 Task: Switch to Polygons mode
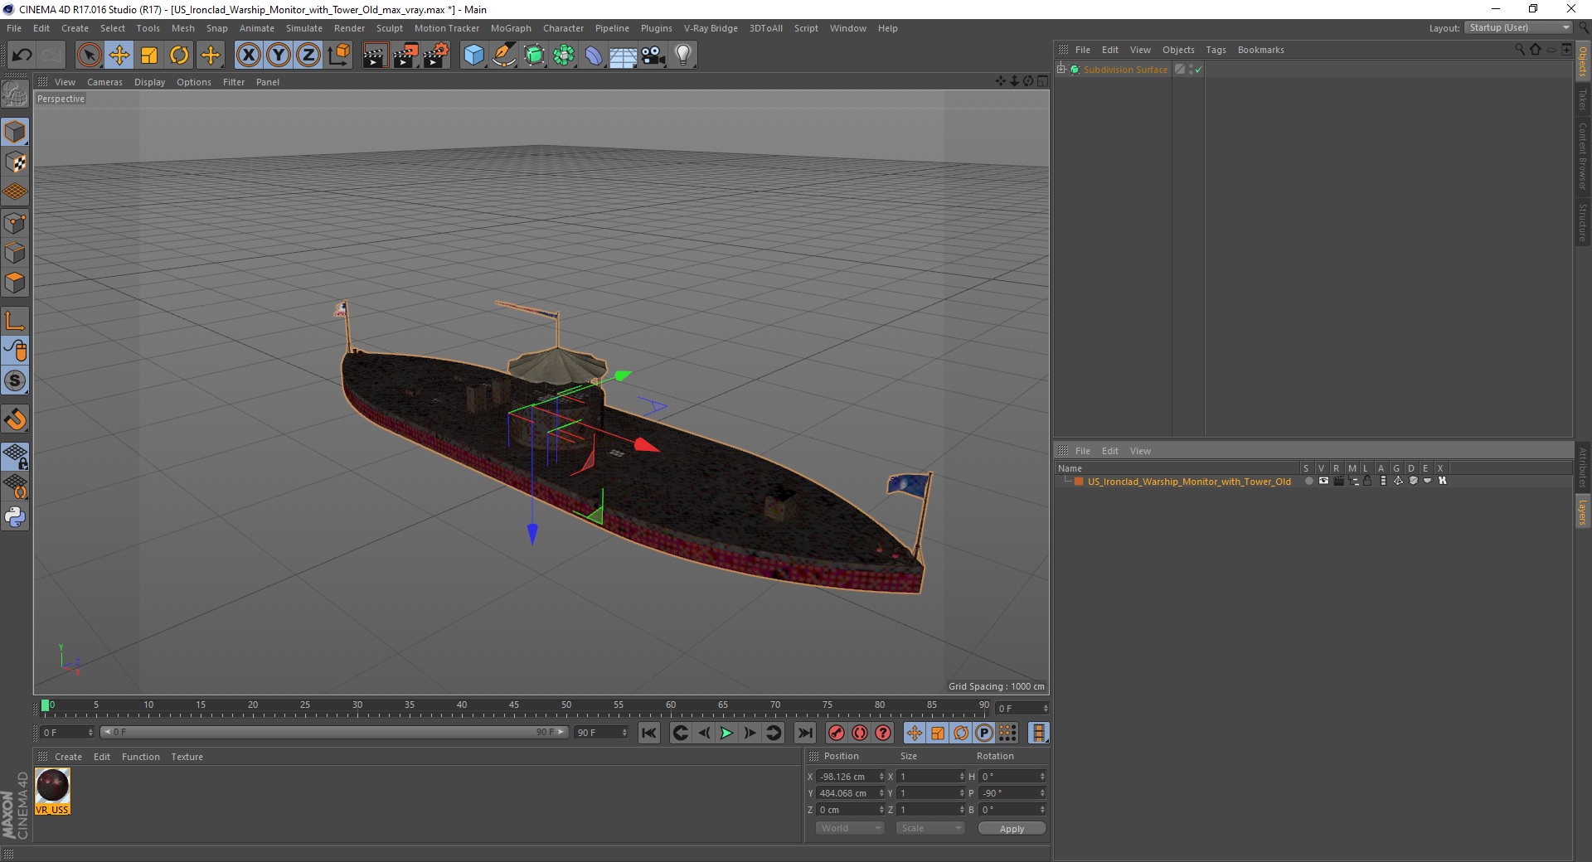[15, 282]
